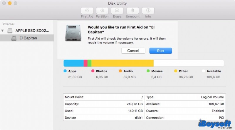Click the Available legend label

click(214, 71)
